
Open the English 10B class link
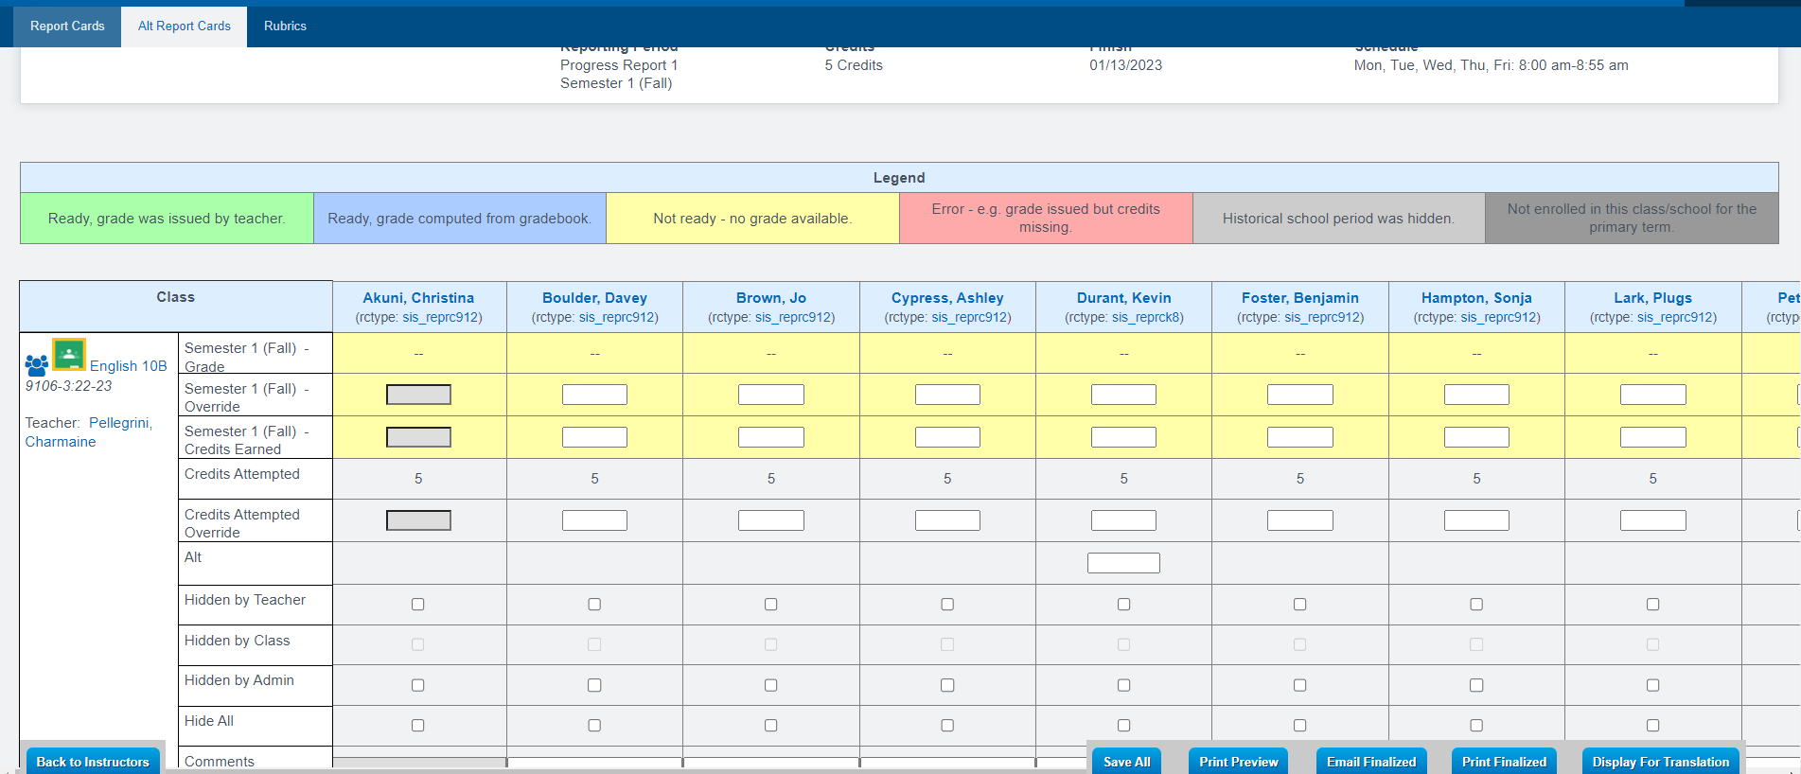tap(128, 366)
